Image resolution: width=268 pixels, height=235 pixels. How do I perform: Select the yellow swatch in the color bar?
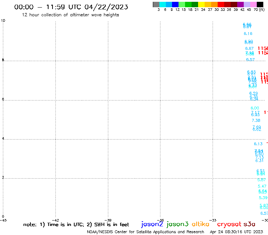(x=201, y=4)
